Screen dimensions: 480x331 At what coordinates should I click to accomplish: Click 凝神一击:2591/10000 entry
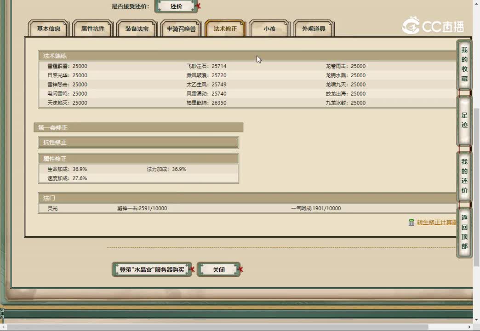tap(142, 208)
